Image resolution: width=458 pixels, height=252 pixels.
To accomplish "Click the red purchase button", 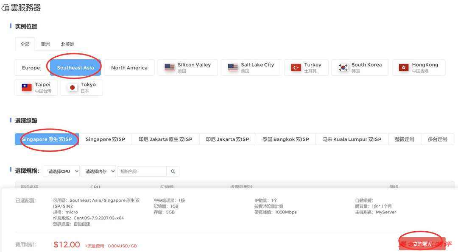I will click(x=422, y=244).
